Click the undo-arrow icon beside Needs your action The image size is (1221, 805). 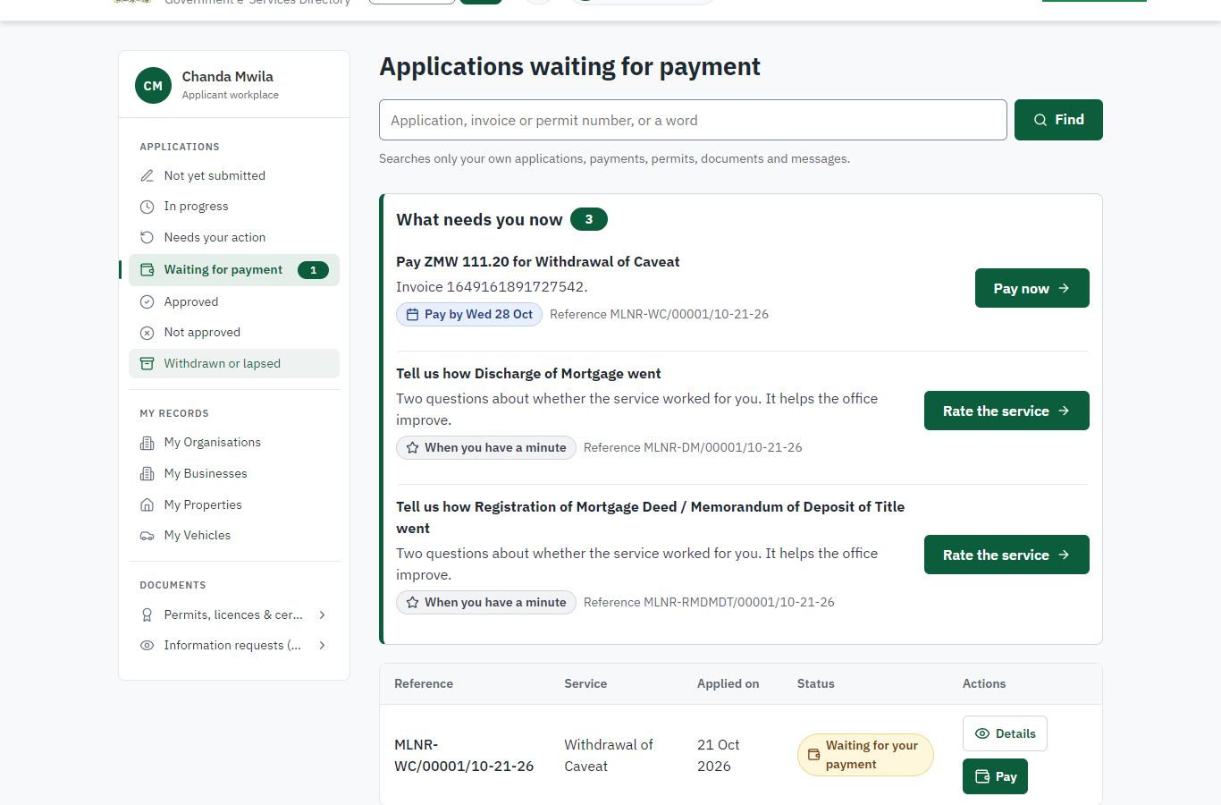[147, 238]
